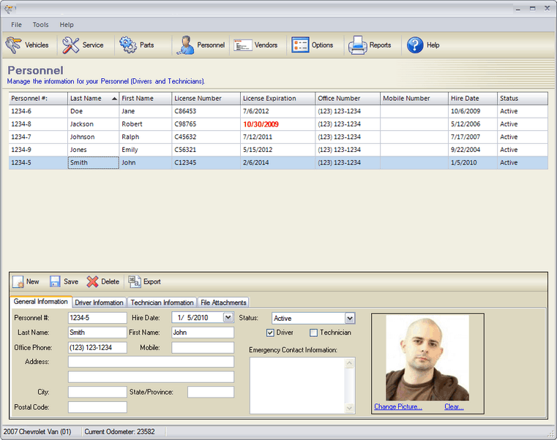557x440 pixels.
Task: Focus the First Name input field
Action: (x=203, y=333)
